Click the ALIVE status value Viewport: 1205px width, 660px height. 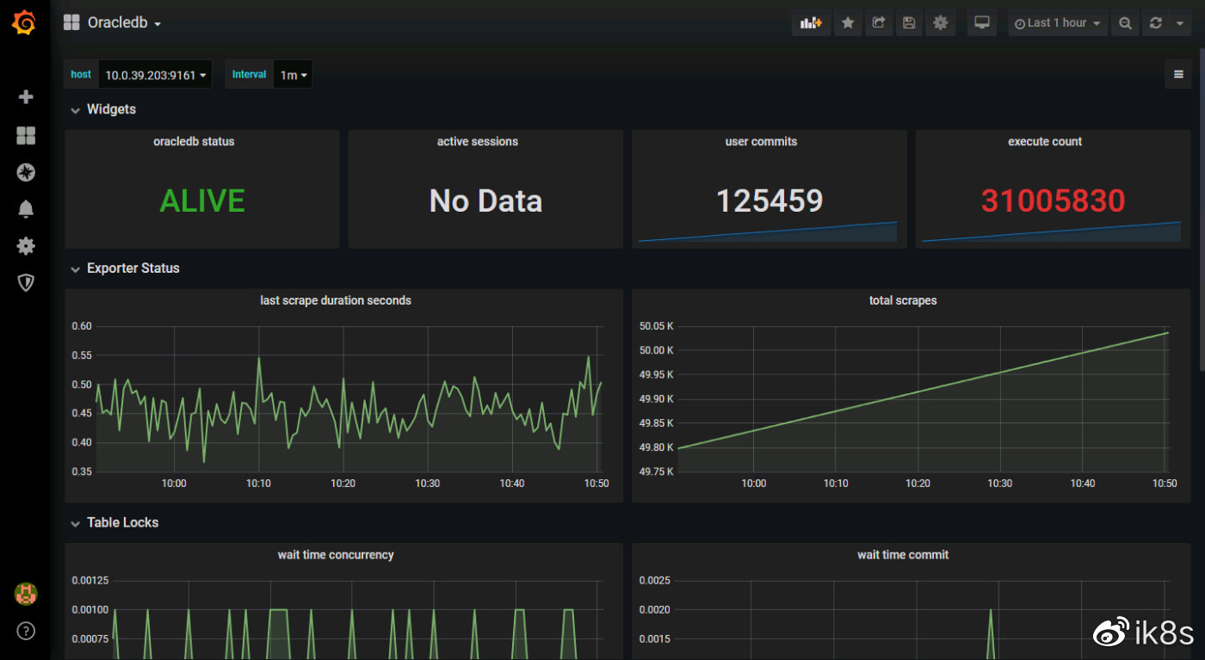pyautogui.click(x=202, y=200)
